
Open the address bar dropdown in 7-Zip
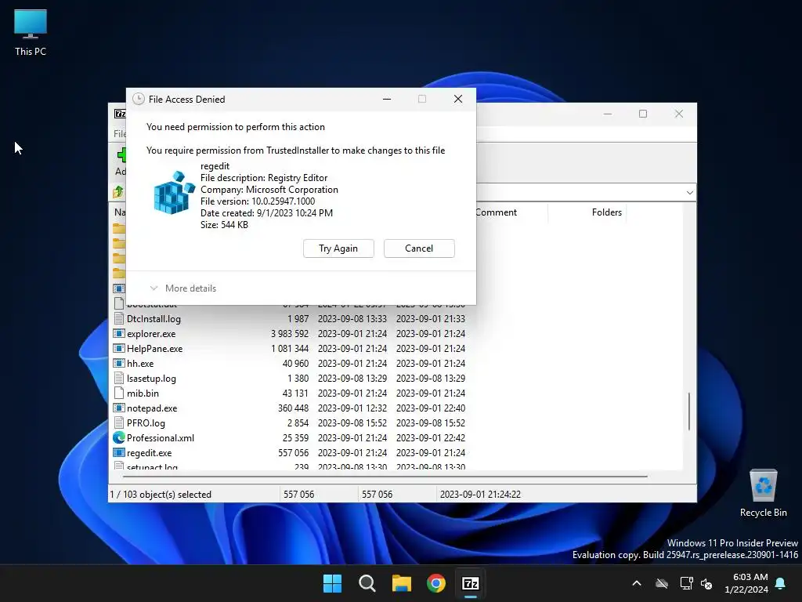[689, 193]
